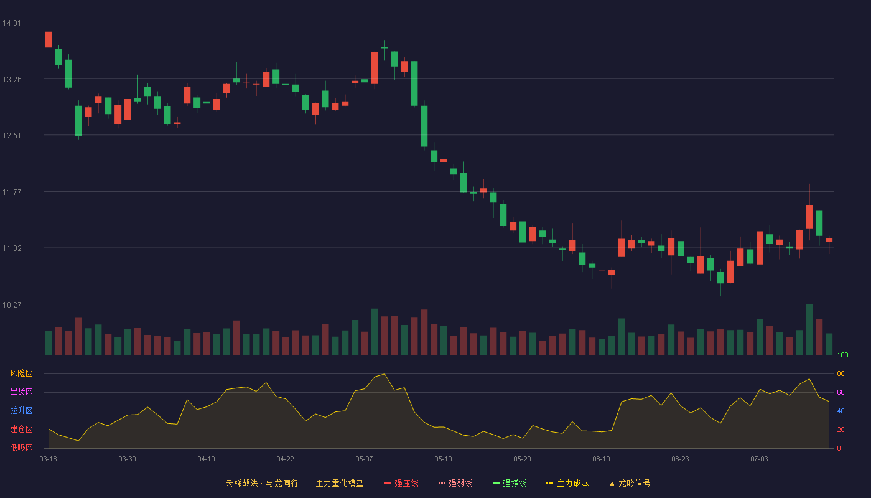Click the 11.02 price axis label
Screen dimensions: 871x498
[11, 248]
